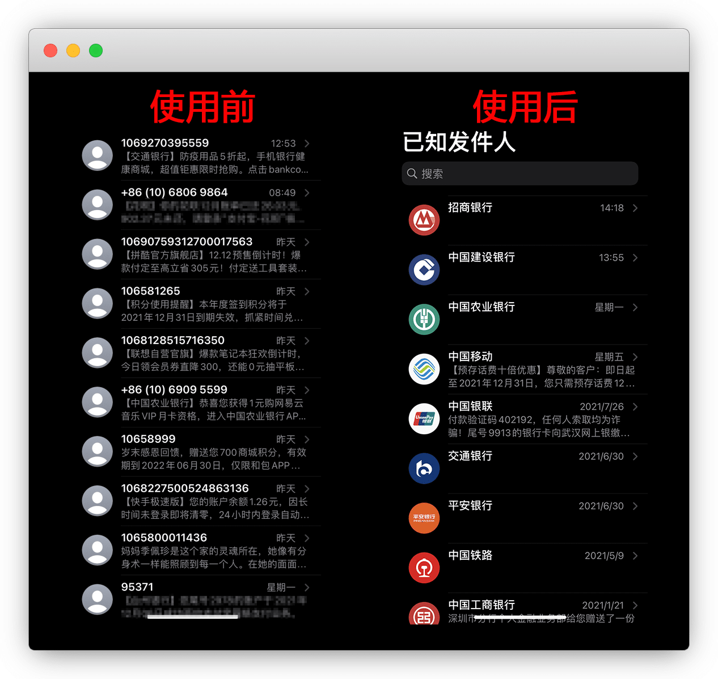The width and height of the screenshot is (718, 679).
Task: Click the chevron beside 1069270395559 at 12:53
Action: pyautogui.click(x=307, y=144)
